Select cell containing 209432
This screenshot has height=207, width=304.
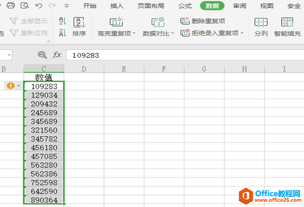pyautogui.click(x=44, y=103)
